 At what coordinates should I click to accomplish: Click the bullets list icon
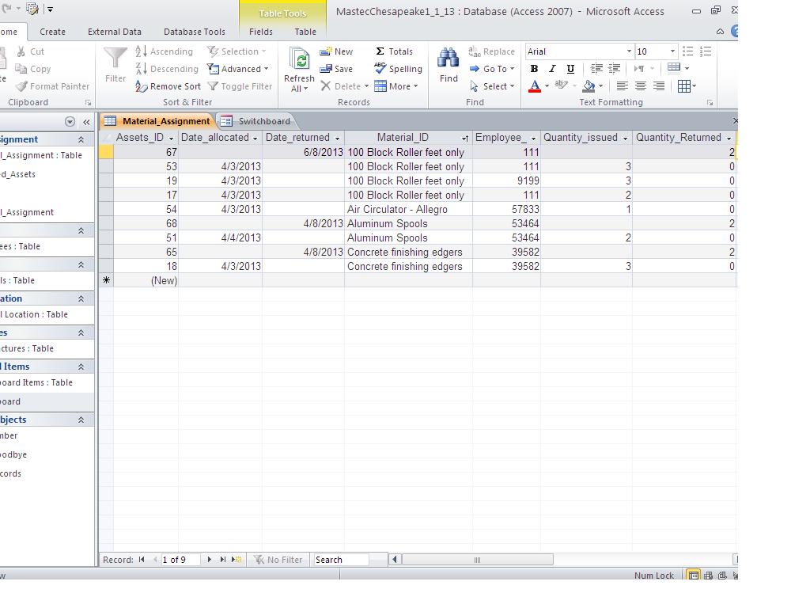coord(687,51)
